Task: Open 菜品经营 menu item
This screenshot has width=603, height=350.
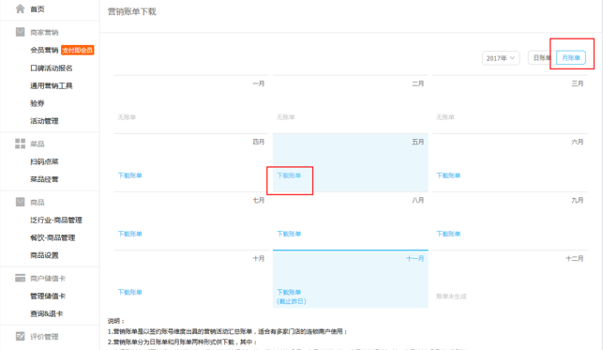Action: pos(44,179)
